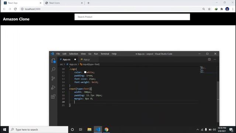Open the volume control in system tray
This screenshot has height=133, width=236.
click(214, 130)
